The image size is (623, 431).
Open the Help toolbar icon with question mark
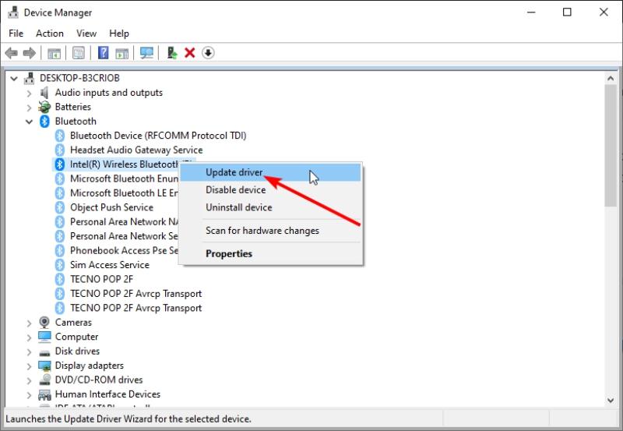tap(103, 53)
